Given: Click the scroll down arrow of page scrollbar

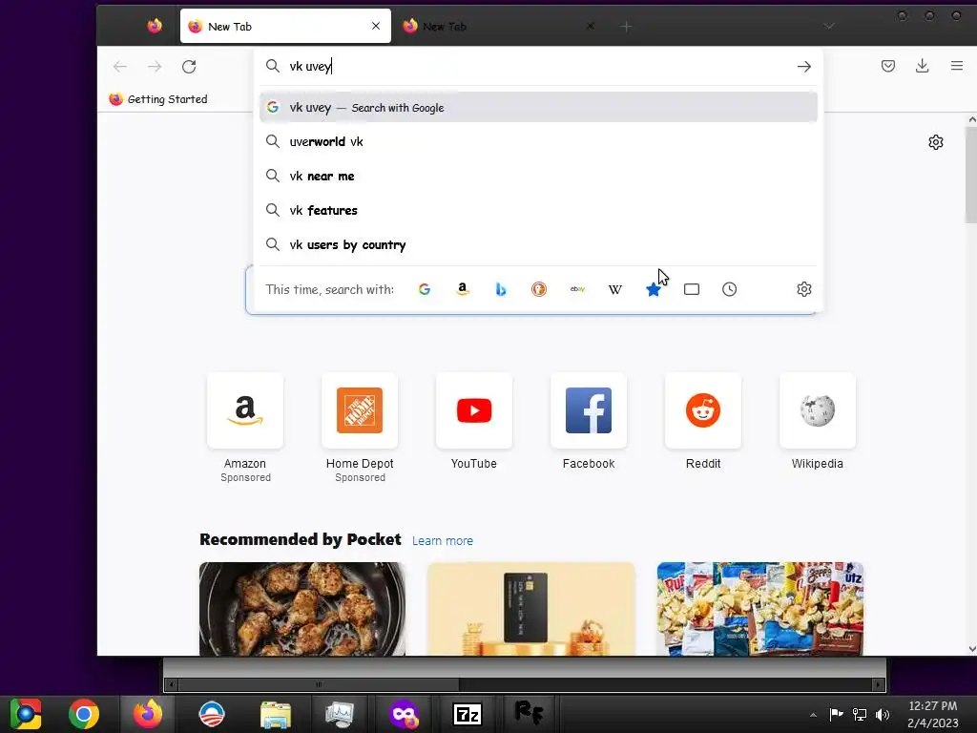Looking at the screenshot, I should 971,649.
